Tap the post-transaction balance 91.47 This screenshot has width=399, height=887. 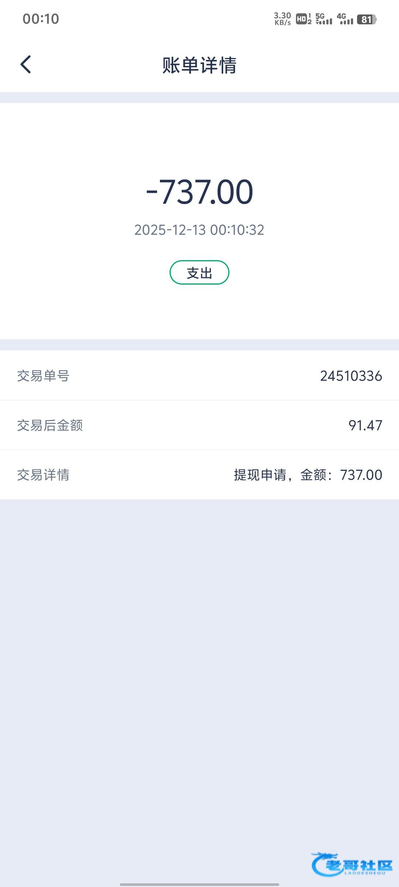(x=365, y=425)
